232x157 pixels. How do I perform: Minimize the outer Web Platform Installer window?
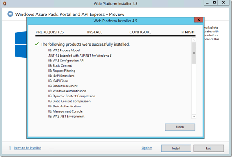pyautogui.click(x=205, y=3)
